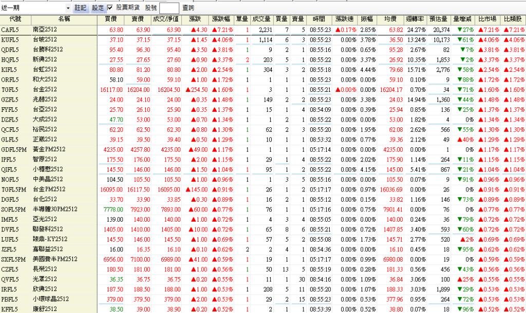This screenshot has height=313, width=526.
Task: Select the 台金2512 contract name
Action: point(45,89)
